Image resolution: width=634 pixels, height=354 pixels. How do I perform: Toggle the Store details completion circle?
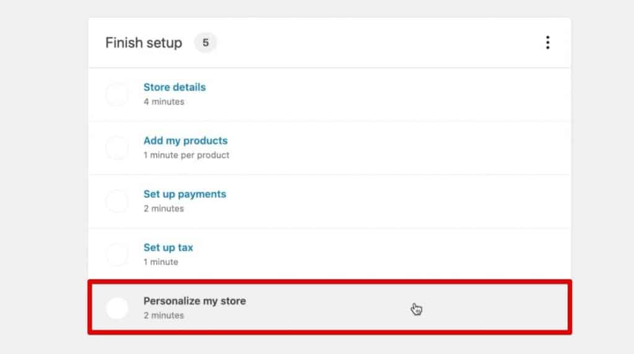(x=117, y=95)
